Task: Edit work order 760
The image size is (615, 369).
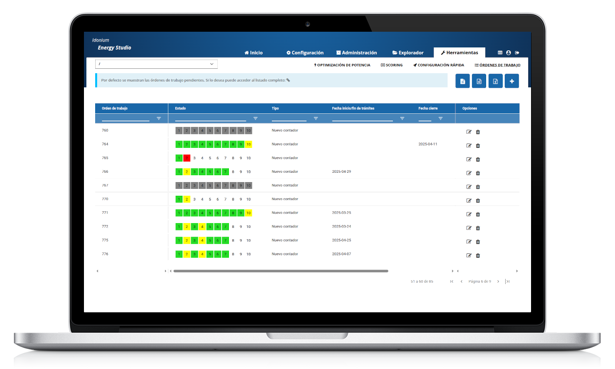Action: pyautogui.click(x=469, y=132)
